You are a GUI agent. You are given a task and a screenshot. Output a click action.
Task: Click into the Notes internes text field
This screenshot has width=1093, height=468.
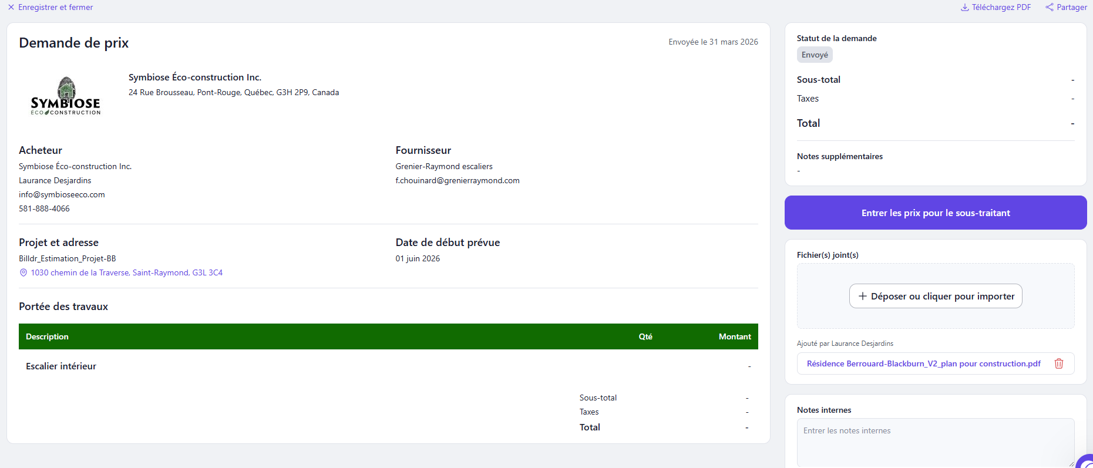click(x=936, y=442)
